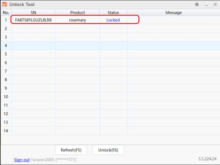This screenshot has height=165, width=220.
Task: Click the Unlock Tool window title
Action: pyautogui.click(x=22, y=4)
